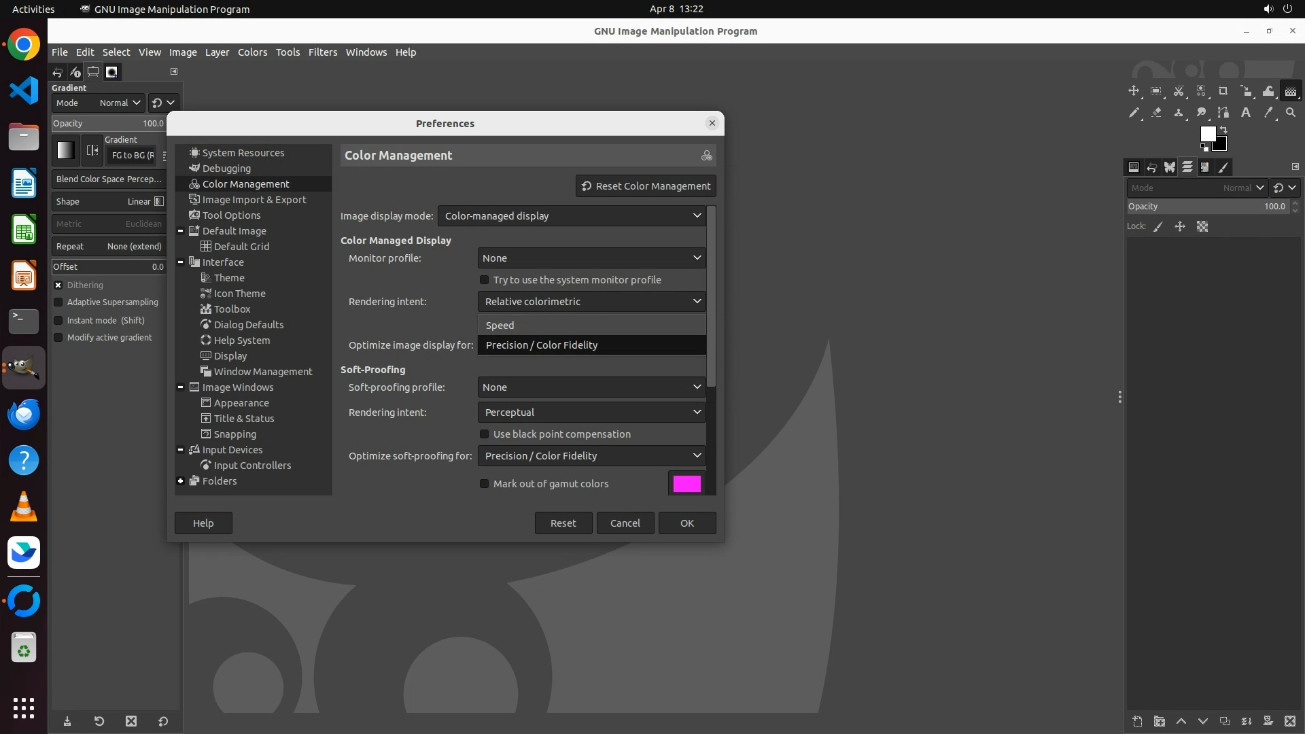
Task: Pick the Text tool in the toolbox
Action: (1246, 113)
